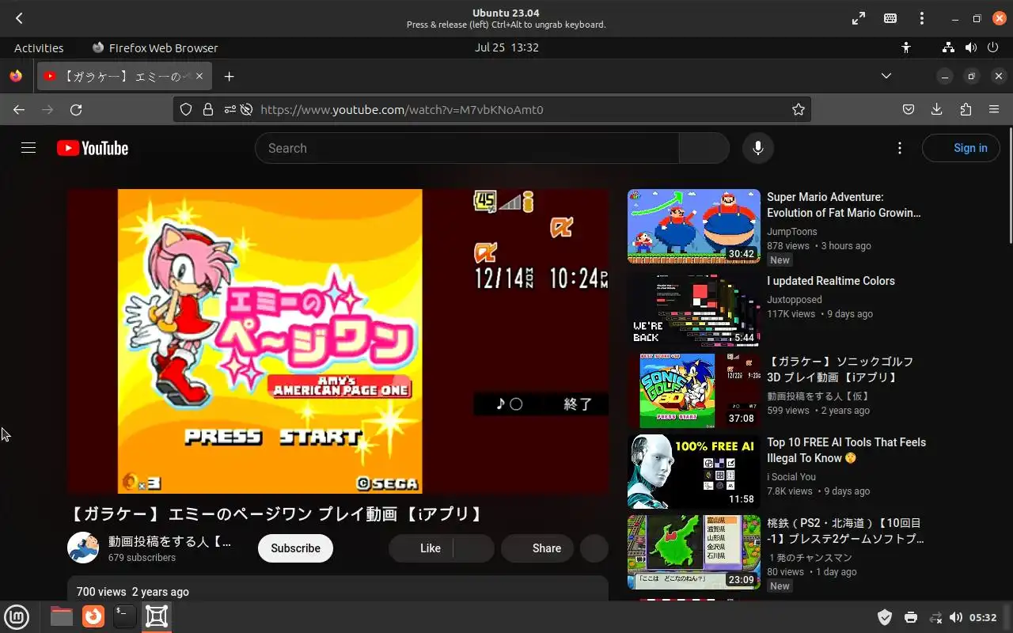List all tabs dropdown arrow
Image resolution: width=1013 pixels, height=633 pixels.
click(x=886, y=76)
